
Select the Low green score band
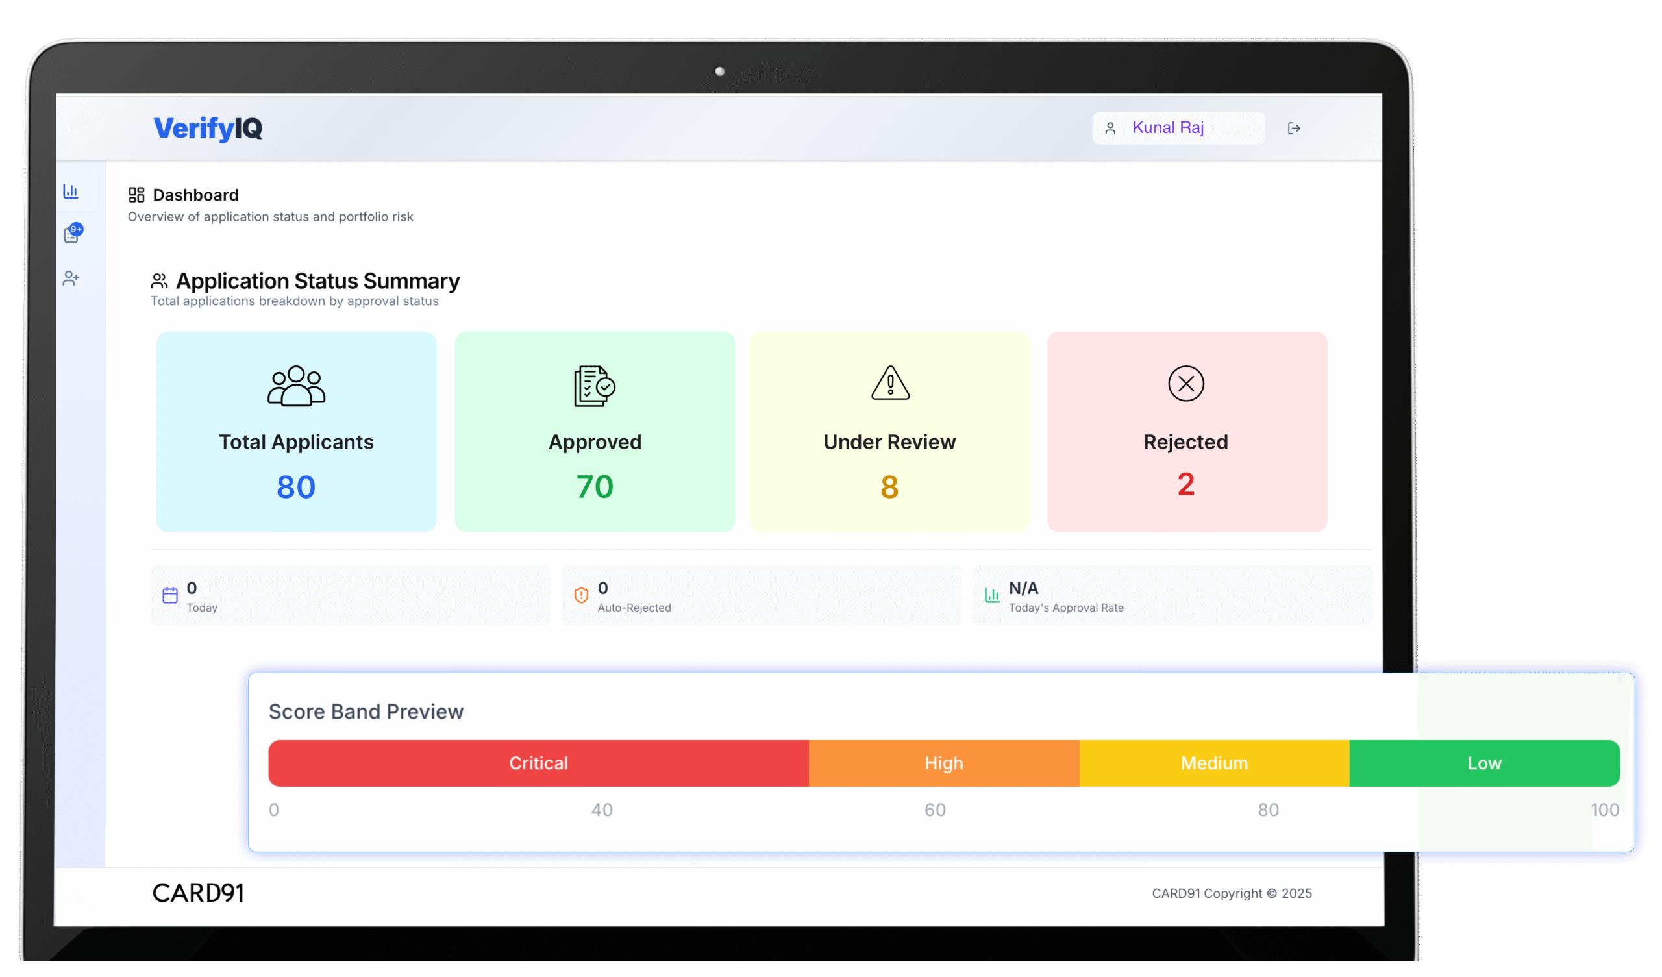[x=1484, y=763]
